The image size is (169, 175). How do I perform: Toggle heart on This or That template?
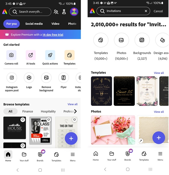[75, 120]
